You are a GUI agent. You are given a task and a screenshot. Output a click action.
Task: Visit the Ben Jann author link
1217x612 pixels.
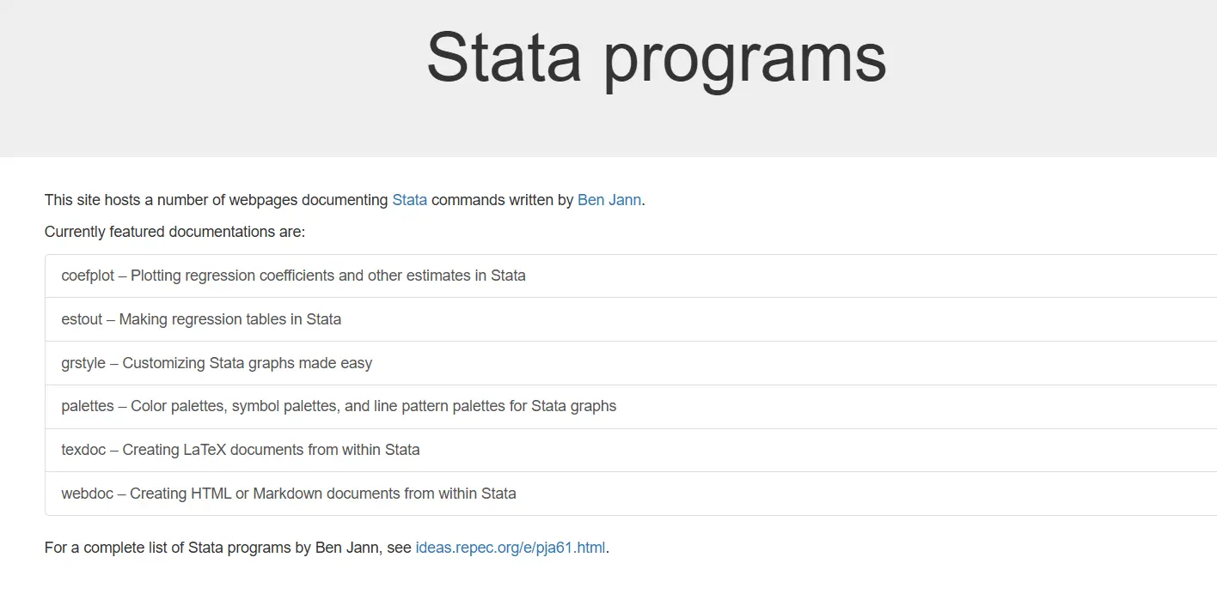609,200
